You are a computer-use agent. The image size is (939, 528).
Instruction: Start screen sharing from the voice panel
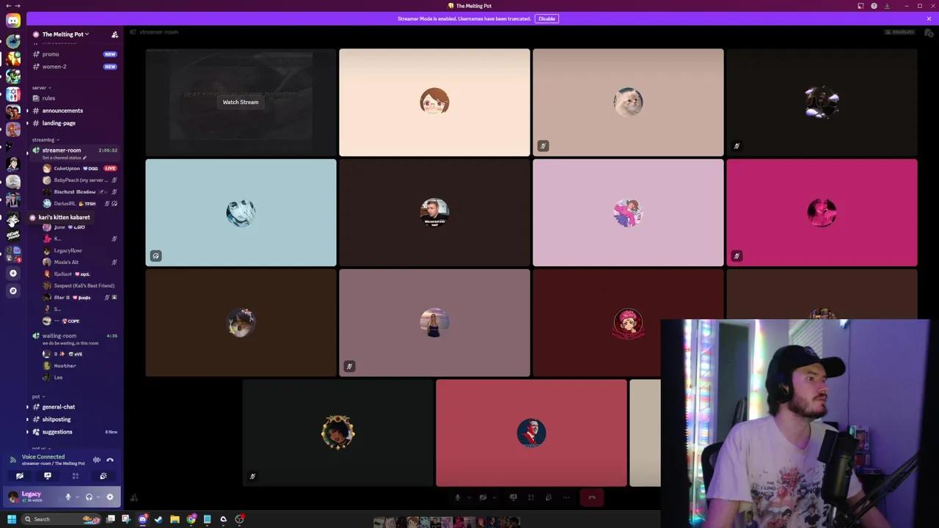pos(47,476)
